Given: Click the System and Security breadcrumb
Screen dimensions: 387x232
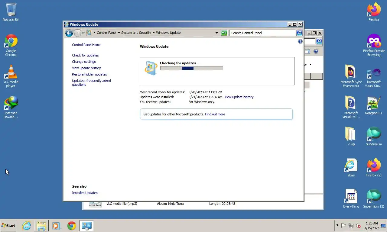Looking at the screenshot, I should click(x=136, y=33).
